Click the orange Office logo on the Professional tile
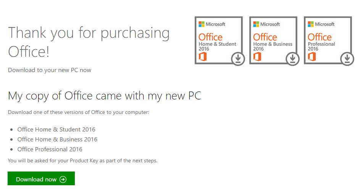Viewport: 360px width, 194px height. pos(312,57)
